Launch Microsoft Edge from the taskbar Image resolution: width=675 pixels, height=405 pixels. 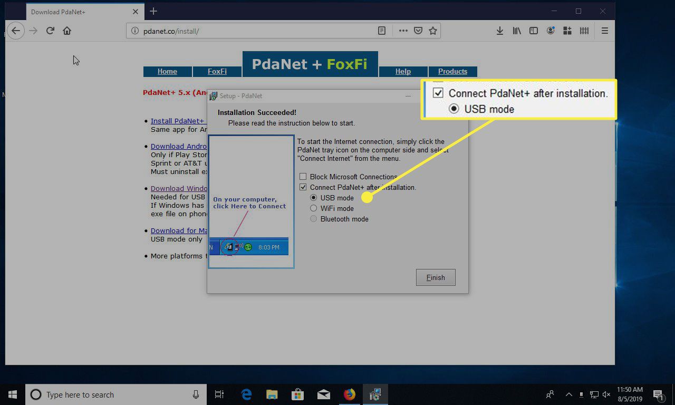coord(246,394)
